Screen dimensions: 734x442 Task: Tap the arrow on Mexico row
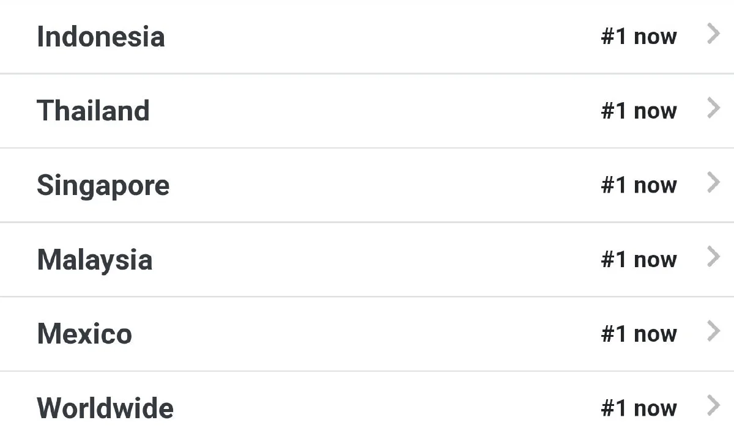click(x=713, y=331)
